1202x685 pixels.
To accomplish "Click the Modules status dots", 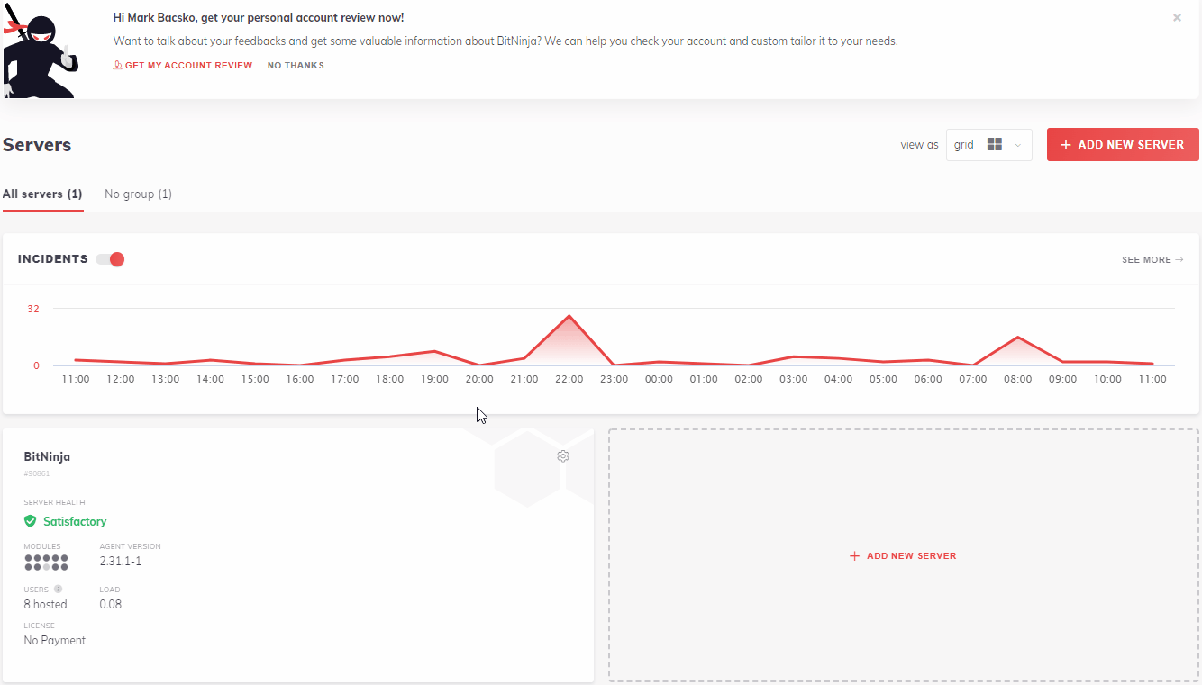I will pos(46,563).
